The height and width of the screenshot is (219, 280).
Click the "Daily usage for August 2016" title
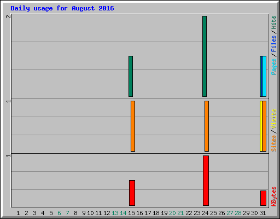coord(62,8)
